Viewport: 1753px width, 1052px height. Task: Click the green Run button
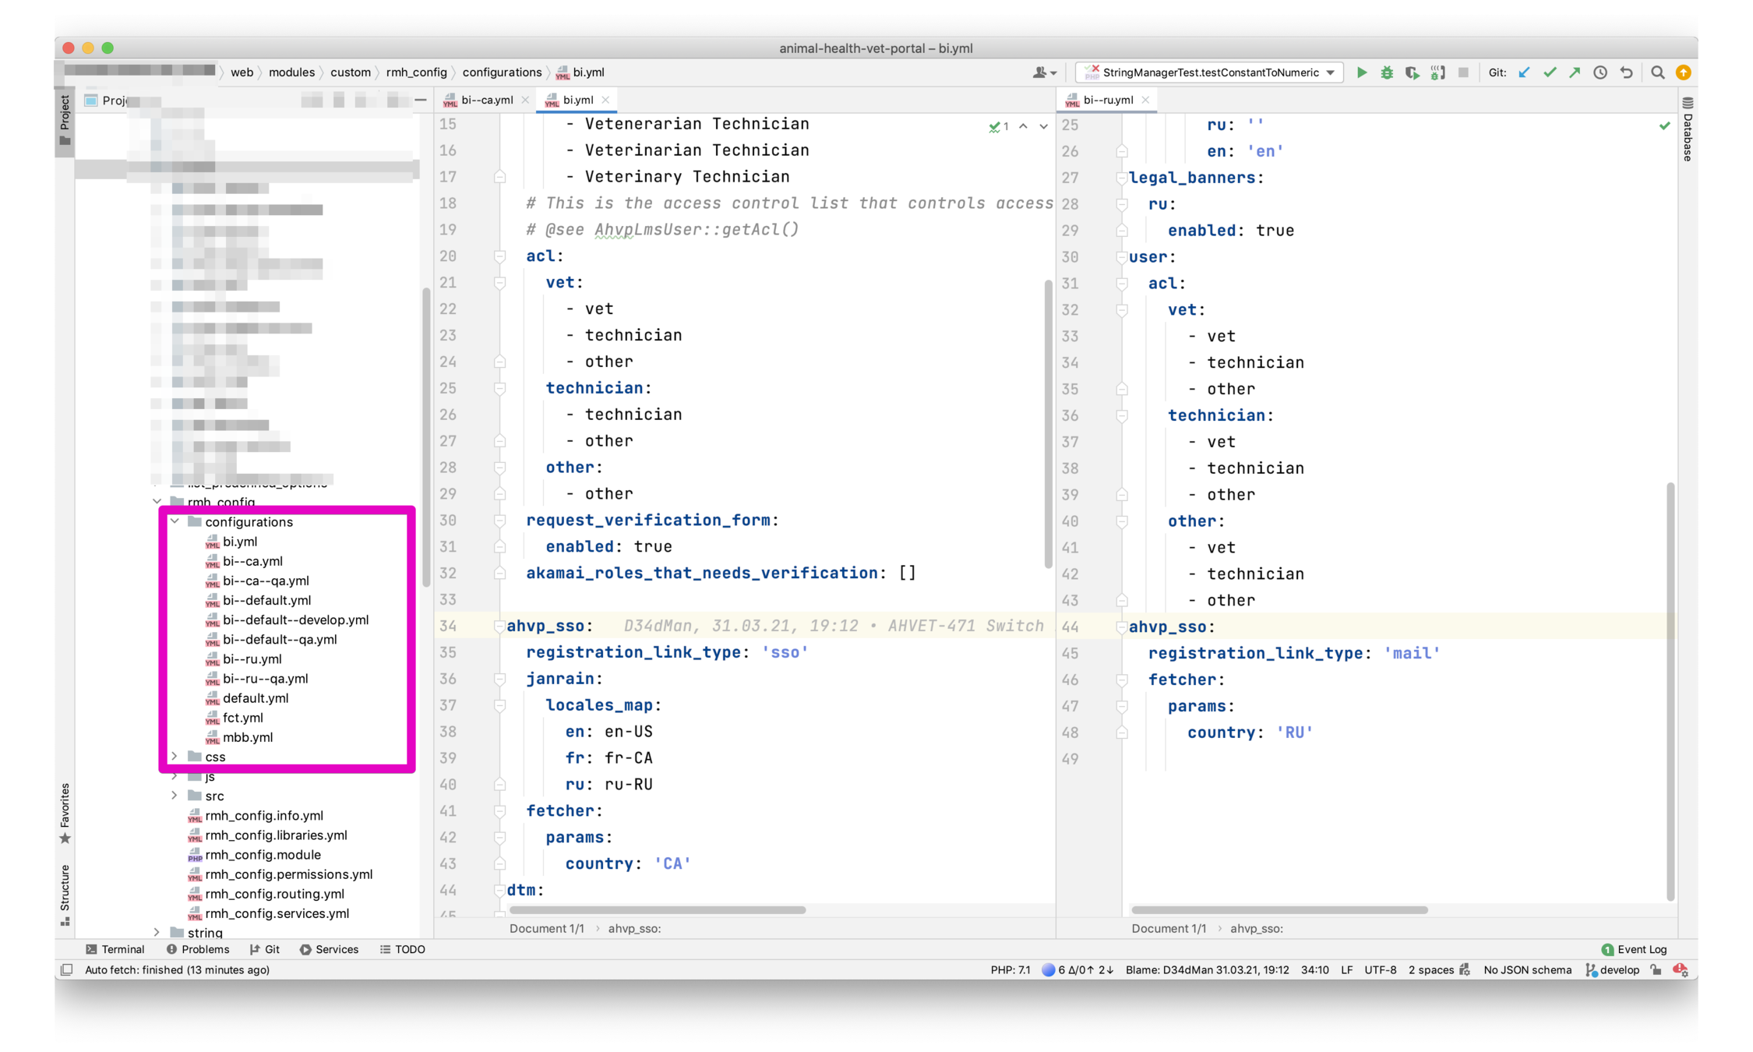[1361, 72]
